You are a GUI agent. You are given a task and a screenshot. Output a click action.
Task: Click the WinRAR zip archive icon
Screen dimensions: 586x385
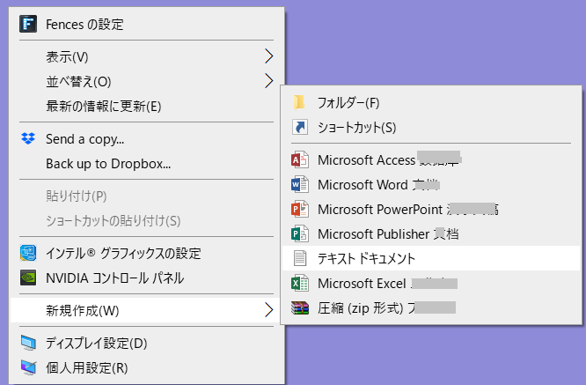click(x=300, y=308)
